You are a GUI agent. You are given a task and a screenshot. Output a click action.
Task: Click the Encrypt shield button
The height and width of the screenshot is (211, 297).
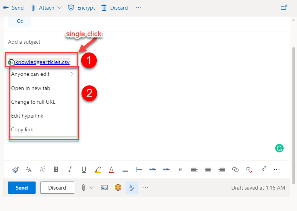[81, 8]
